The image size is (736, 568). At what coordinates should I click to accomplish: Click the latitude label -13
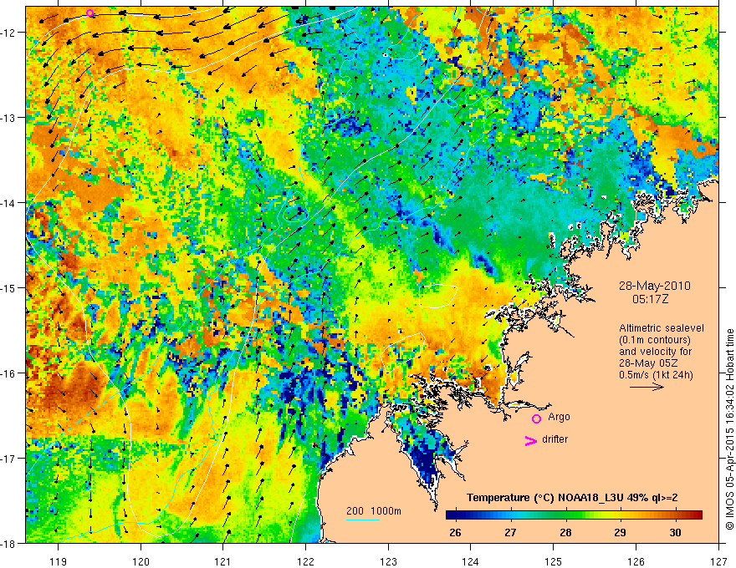coord(9,118)
